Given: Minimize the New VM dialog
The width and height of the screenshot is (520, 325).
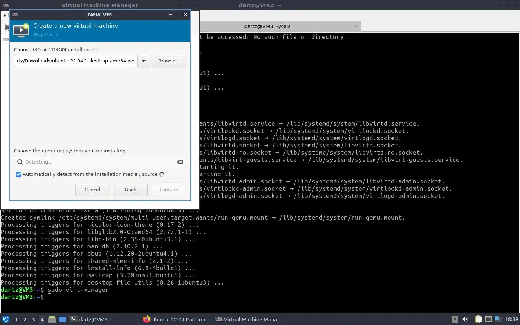Looking at the screenshot, I should [170, 14].
